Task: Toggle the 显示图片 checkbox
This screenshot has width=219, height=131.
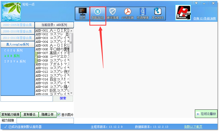Action: [59, 115]
